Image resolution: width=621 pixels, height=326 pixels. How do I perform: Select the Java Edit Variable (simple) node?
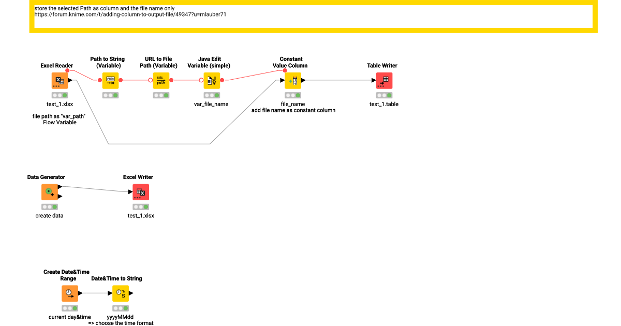212,80
